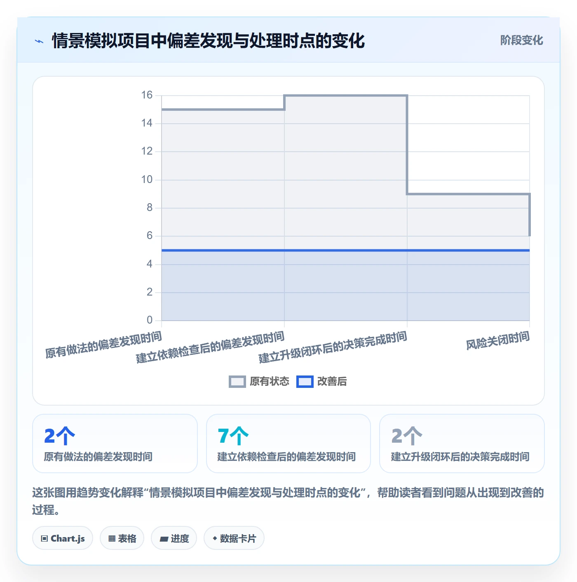Image resolution: width=577 pixels, height=582 pixels.
Task: Open the 7个 建立依赖检查后的偏差发现时间 card
Action: tap(288, 444)
